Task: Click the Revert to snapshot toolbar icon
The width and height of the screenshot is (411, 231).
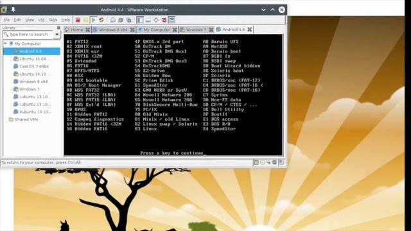Action: click(121, 20)
